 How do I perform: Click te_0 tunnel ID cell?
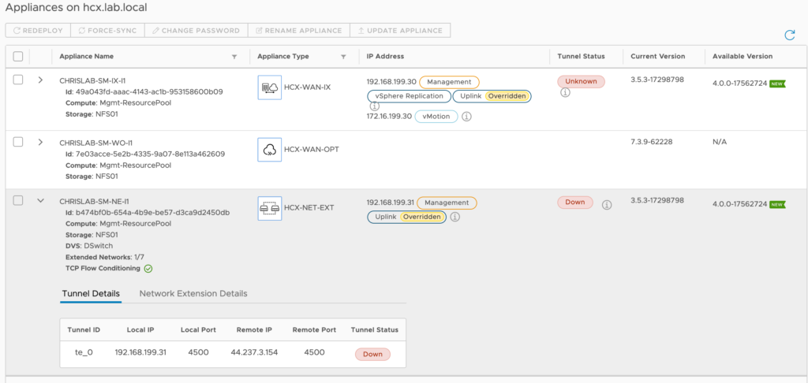[x=84, y=354]
